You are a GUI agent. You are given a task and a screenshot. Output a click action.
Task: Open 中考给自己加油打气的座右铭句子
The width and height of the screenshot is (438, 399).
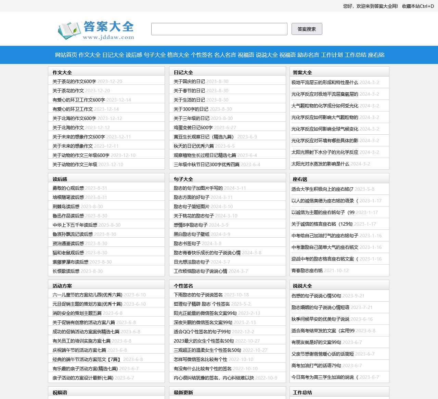tap(325, 236)
